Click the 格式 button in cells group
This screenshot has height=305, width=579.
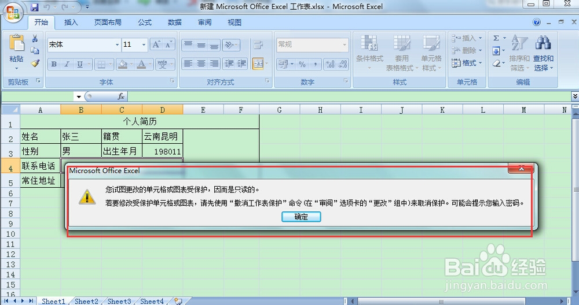467,63
